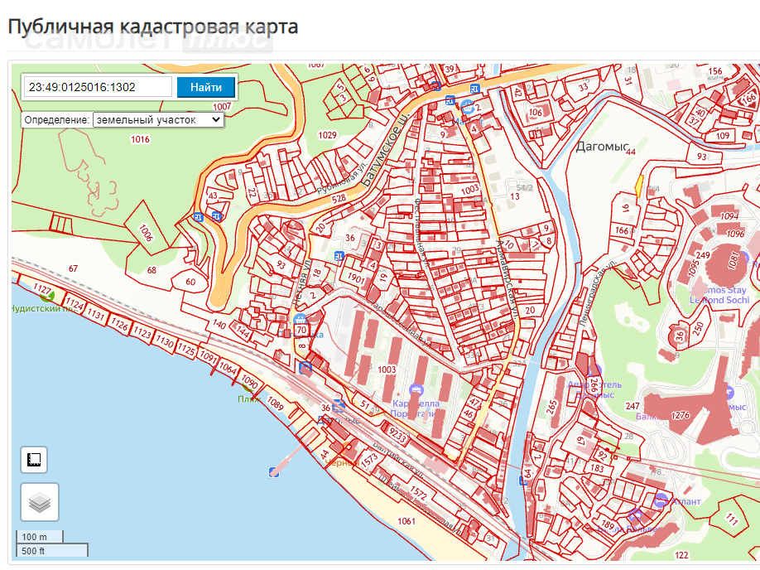This screenshot has height=570, width=760.
Task: Select the bus stop icon above parcel 1901
Action: [x=339, y=256]
